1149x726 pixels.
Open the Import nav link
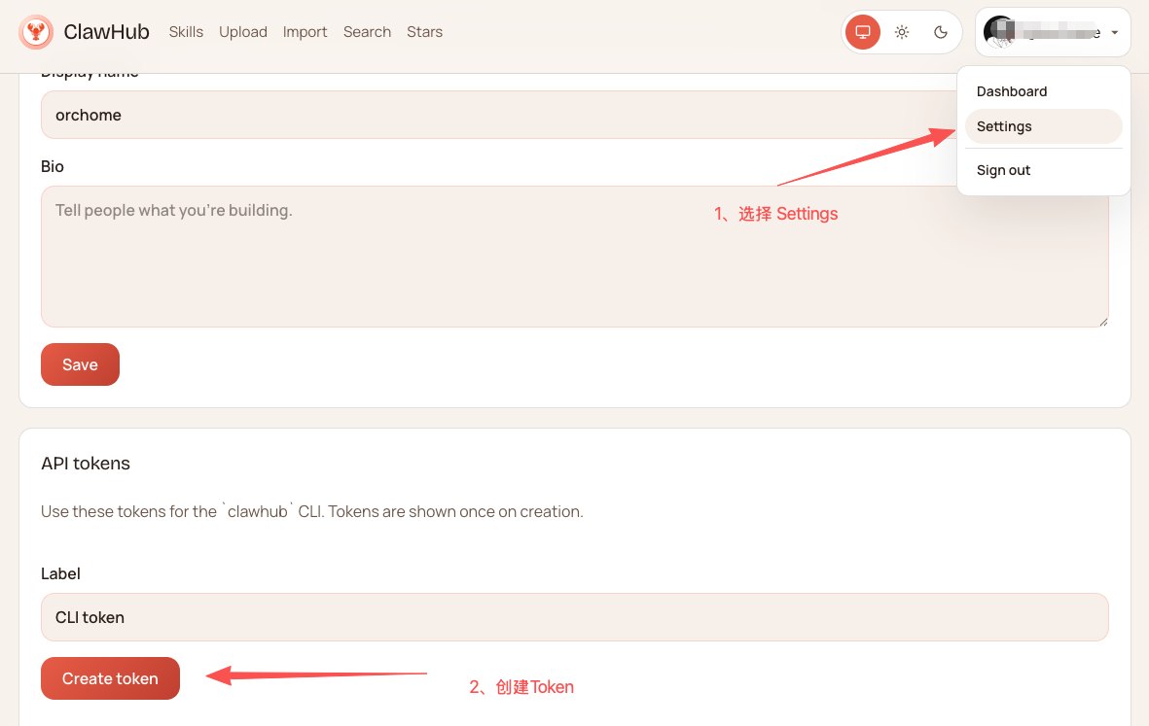point(305,32)
